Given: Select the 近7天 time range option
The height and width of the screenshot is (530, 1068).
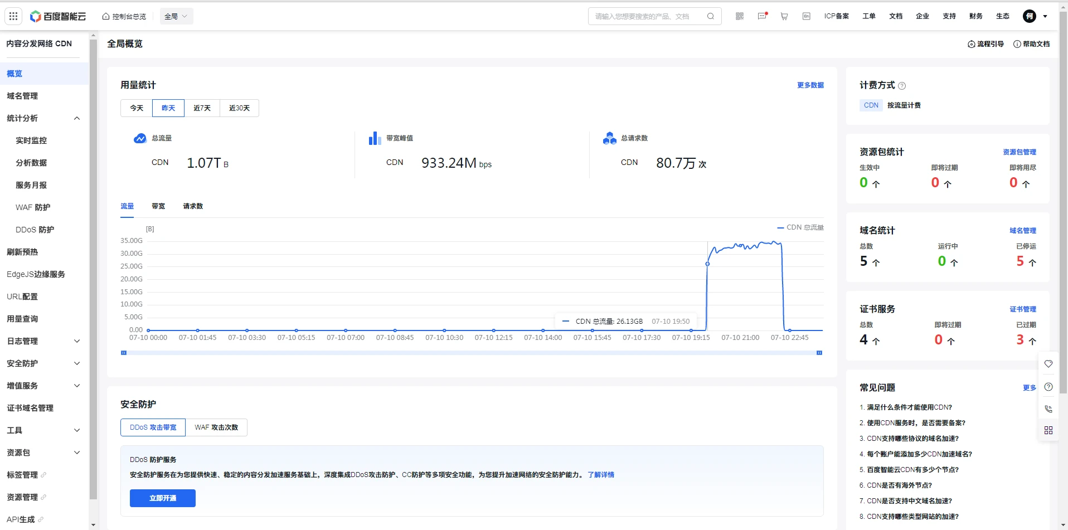Looking at the screenshot, I should coord(202,108).
